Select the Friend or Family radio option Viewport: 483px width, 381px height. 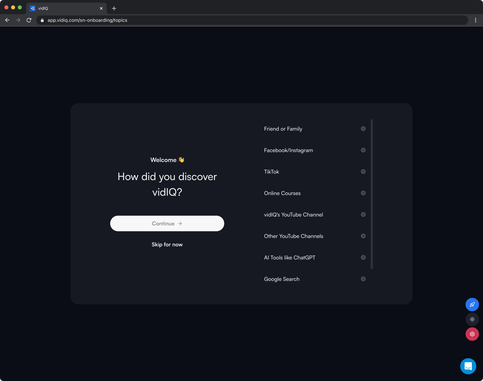coord(363,129)
